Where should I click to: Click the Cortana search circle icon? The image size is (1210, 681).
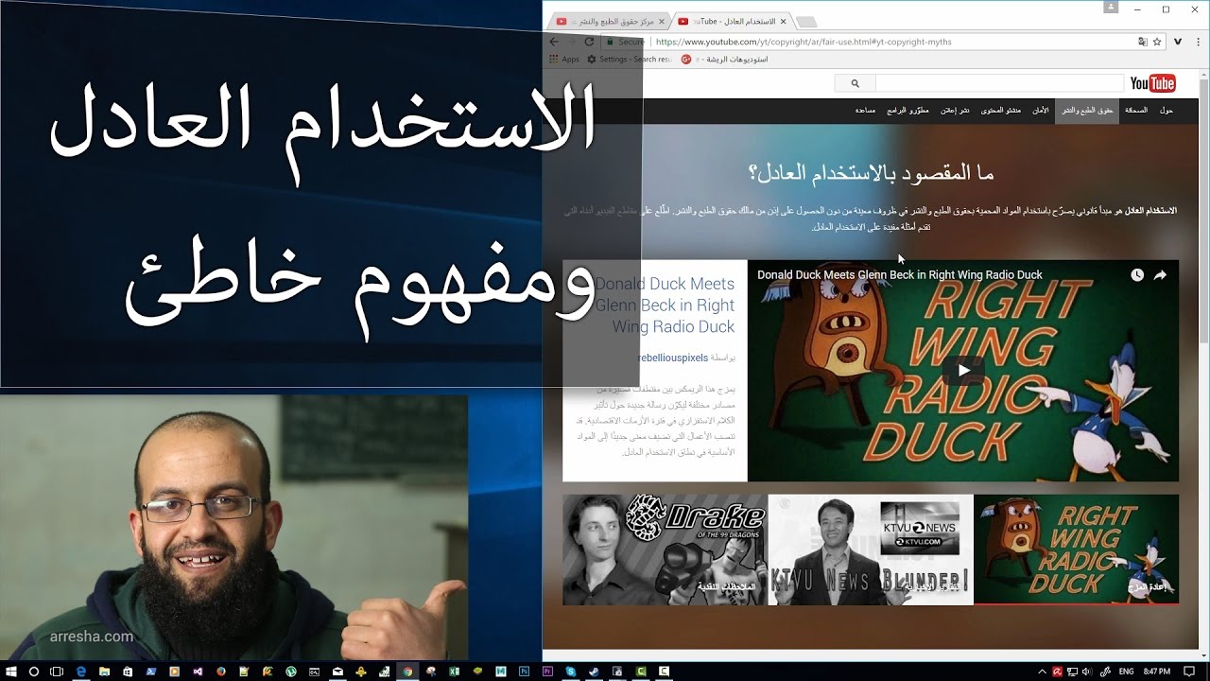pyautogui.click(x=34, y=672)
